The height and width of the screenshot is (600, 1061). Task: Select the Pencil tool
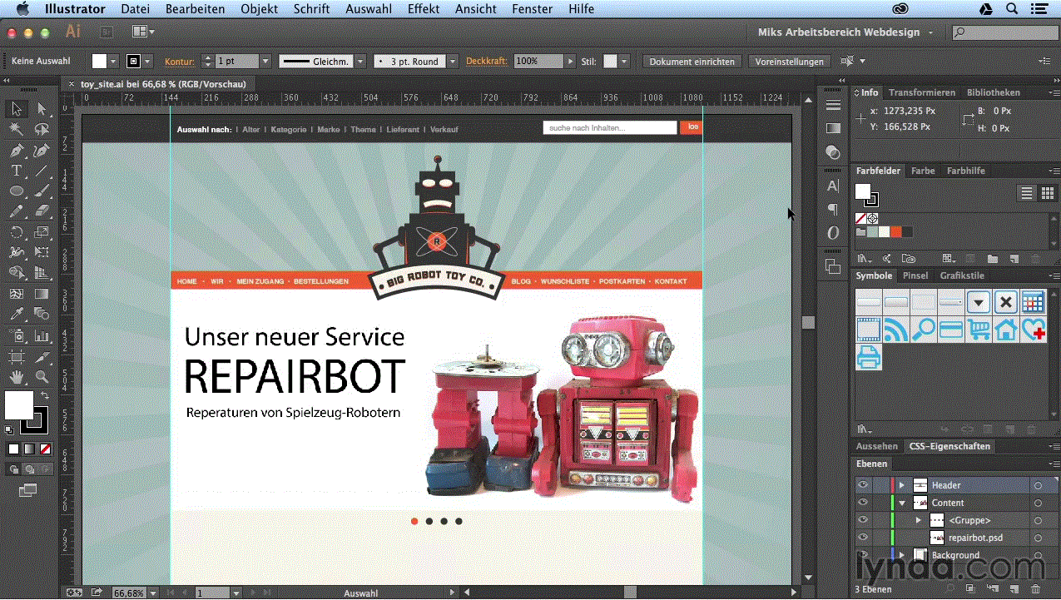[x=16, y=212]
